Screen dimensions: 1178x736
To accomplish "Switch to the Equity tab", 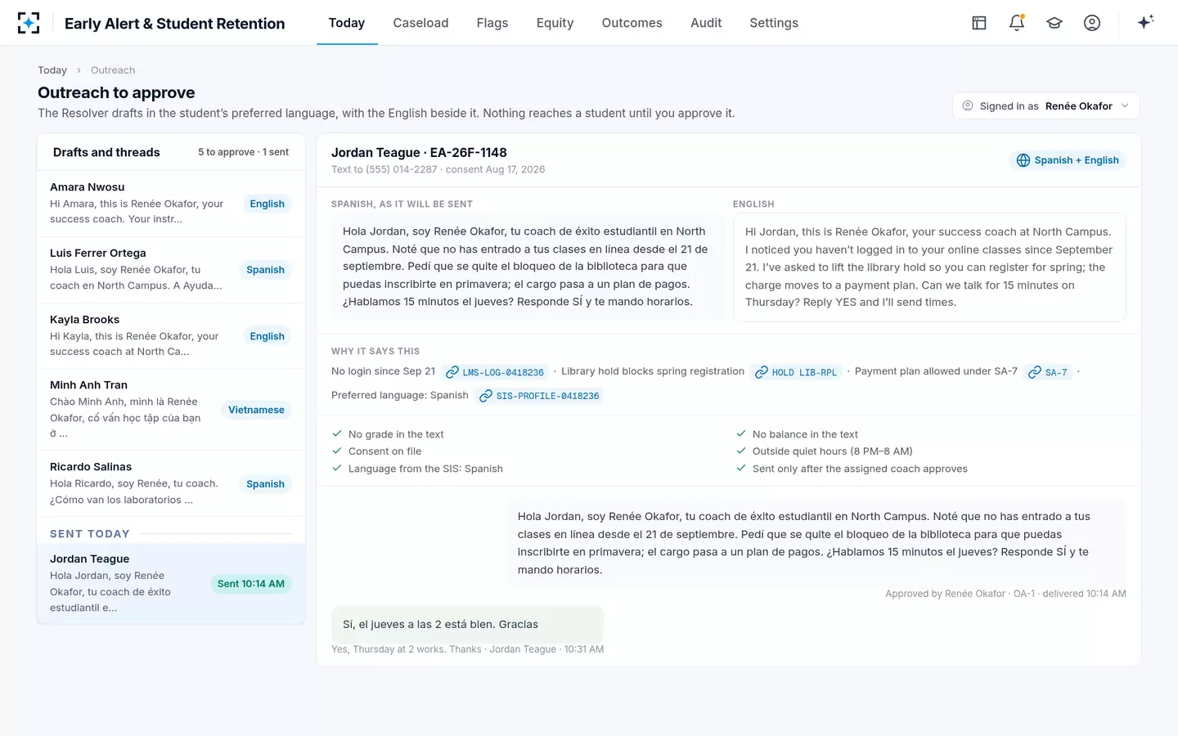I will click(x=555, y=23).
